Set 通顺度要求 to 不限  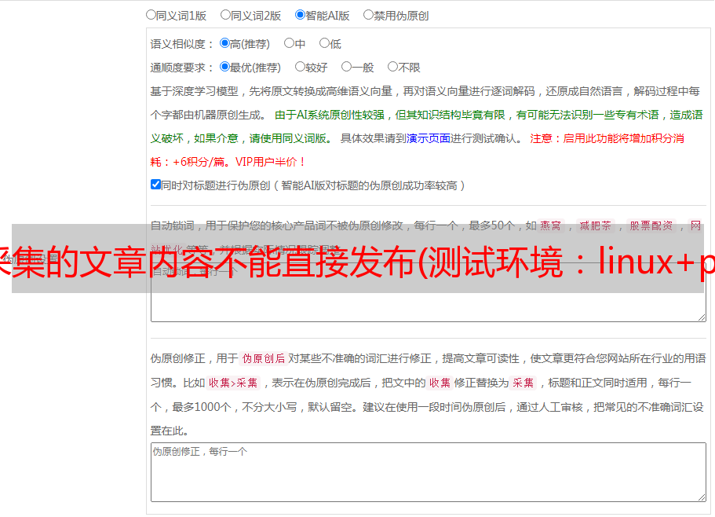click(392, 67)
